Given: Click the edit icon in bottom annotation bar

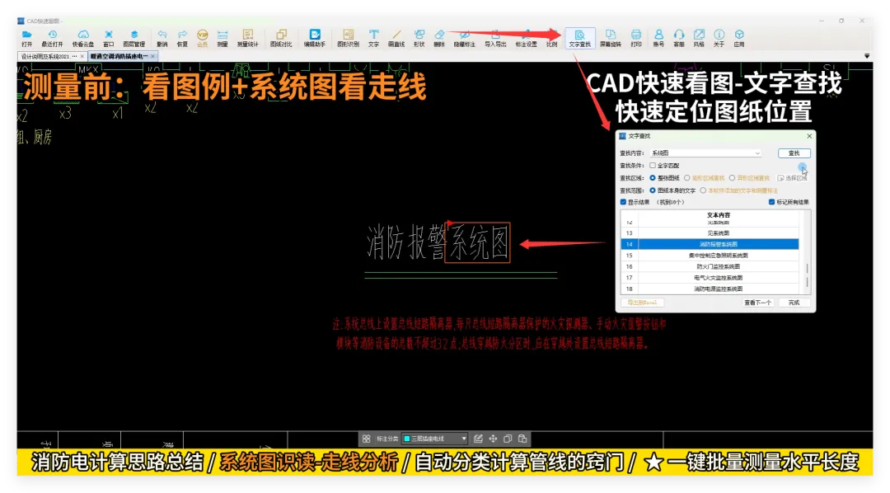Looking at the screenshot, I should 478,439.
